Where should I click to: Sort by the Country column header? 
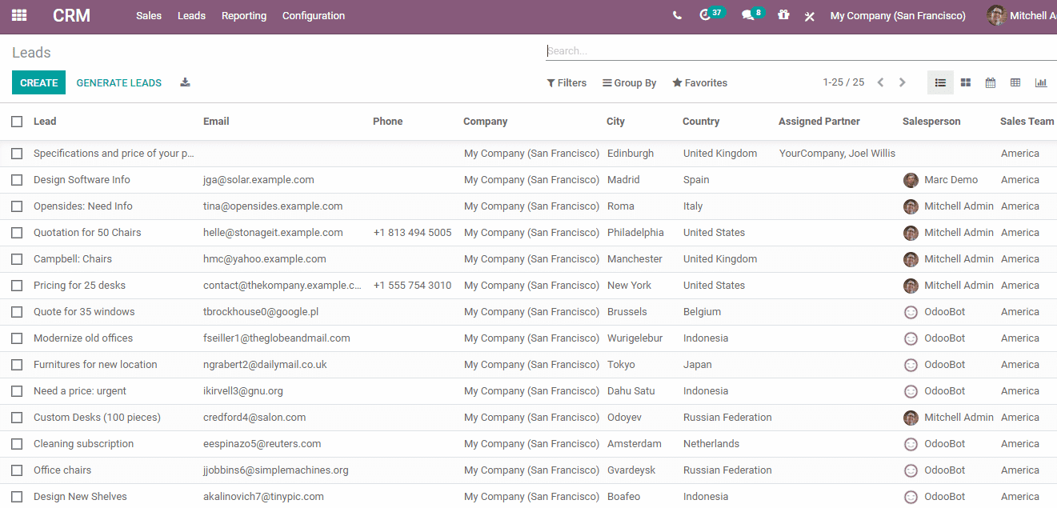click(x=701, y=122)
